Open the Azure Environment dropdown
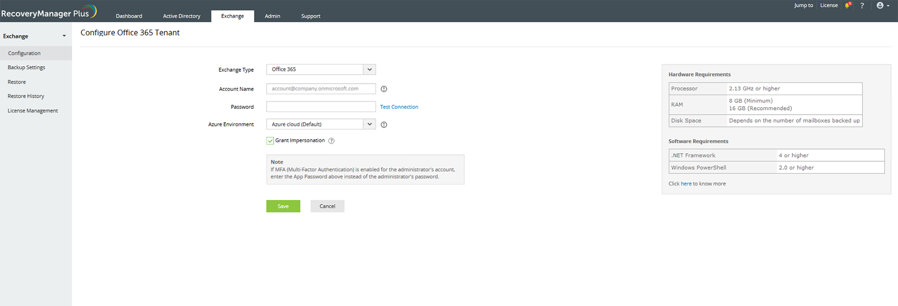Screen dimensions: 898x306 [x=321, y=124]
